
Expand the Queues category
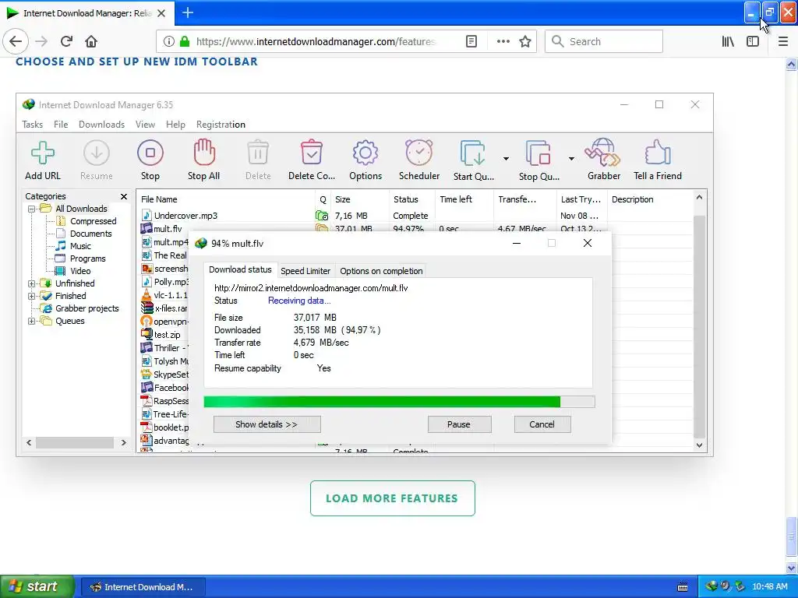(x=31, y=321)
